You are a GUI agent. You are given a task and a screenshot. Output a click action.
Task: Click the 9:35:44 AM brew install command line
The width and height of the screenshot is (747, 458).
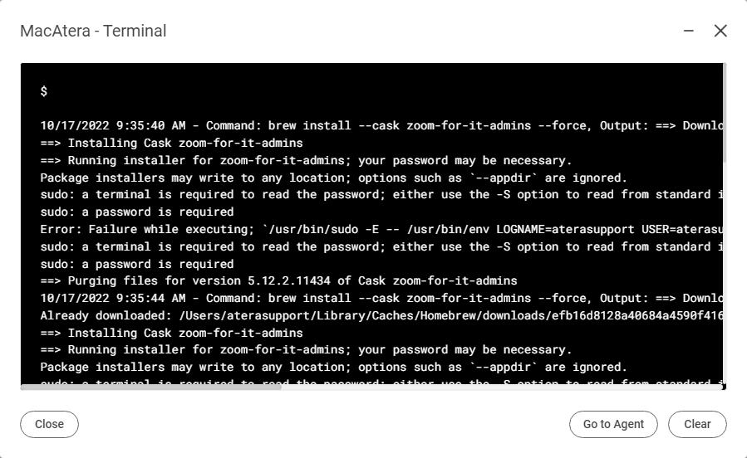tap(381, 298)
